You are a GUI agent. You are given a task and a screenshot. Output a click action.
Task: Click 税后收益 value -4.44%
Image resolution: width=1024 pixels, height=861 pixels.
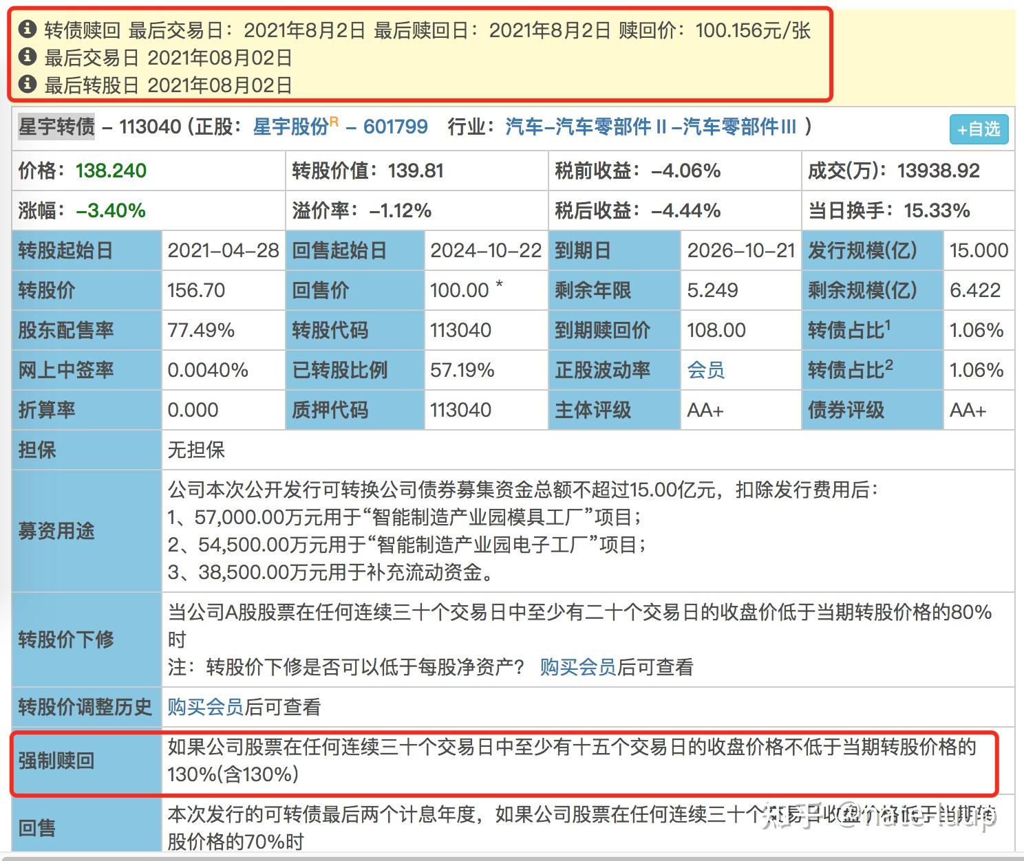coord(685,210)
